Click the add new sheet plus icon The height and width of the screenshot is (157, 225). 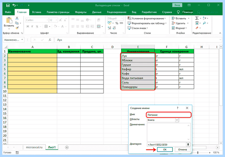67,147
